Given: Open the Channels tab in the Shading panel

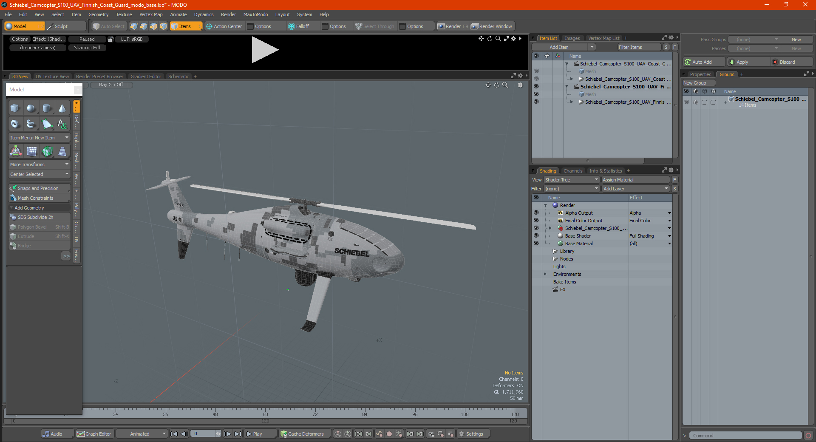Looking at the screenshot, I should click(573, 171).
